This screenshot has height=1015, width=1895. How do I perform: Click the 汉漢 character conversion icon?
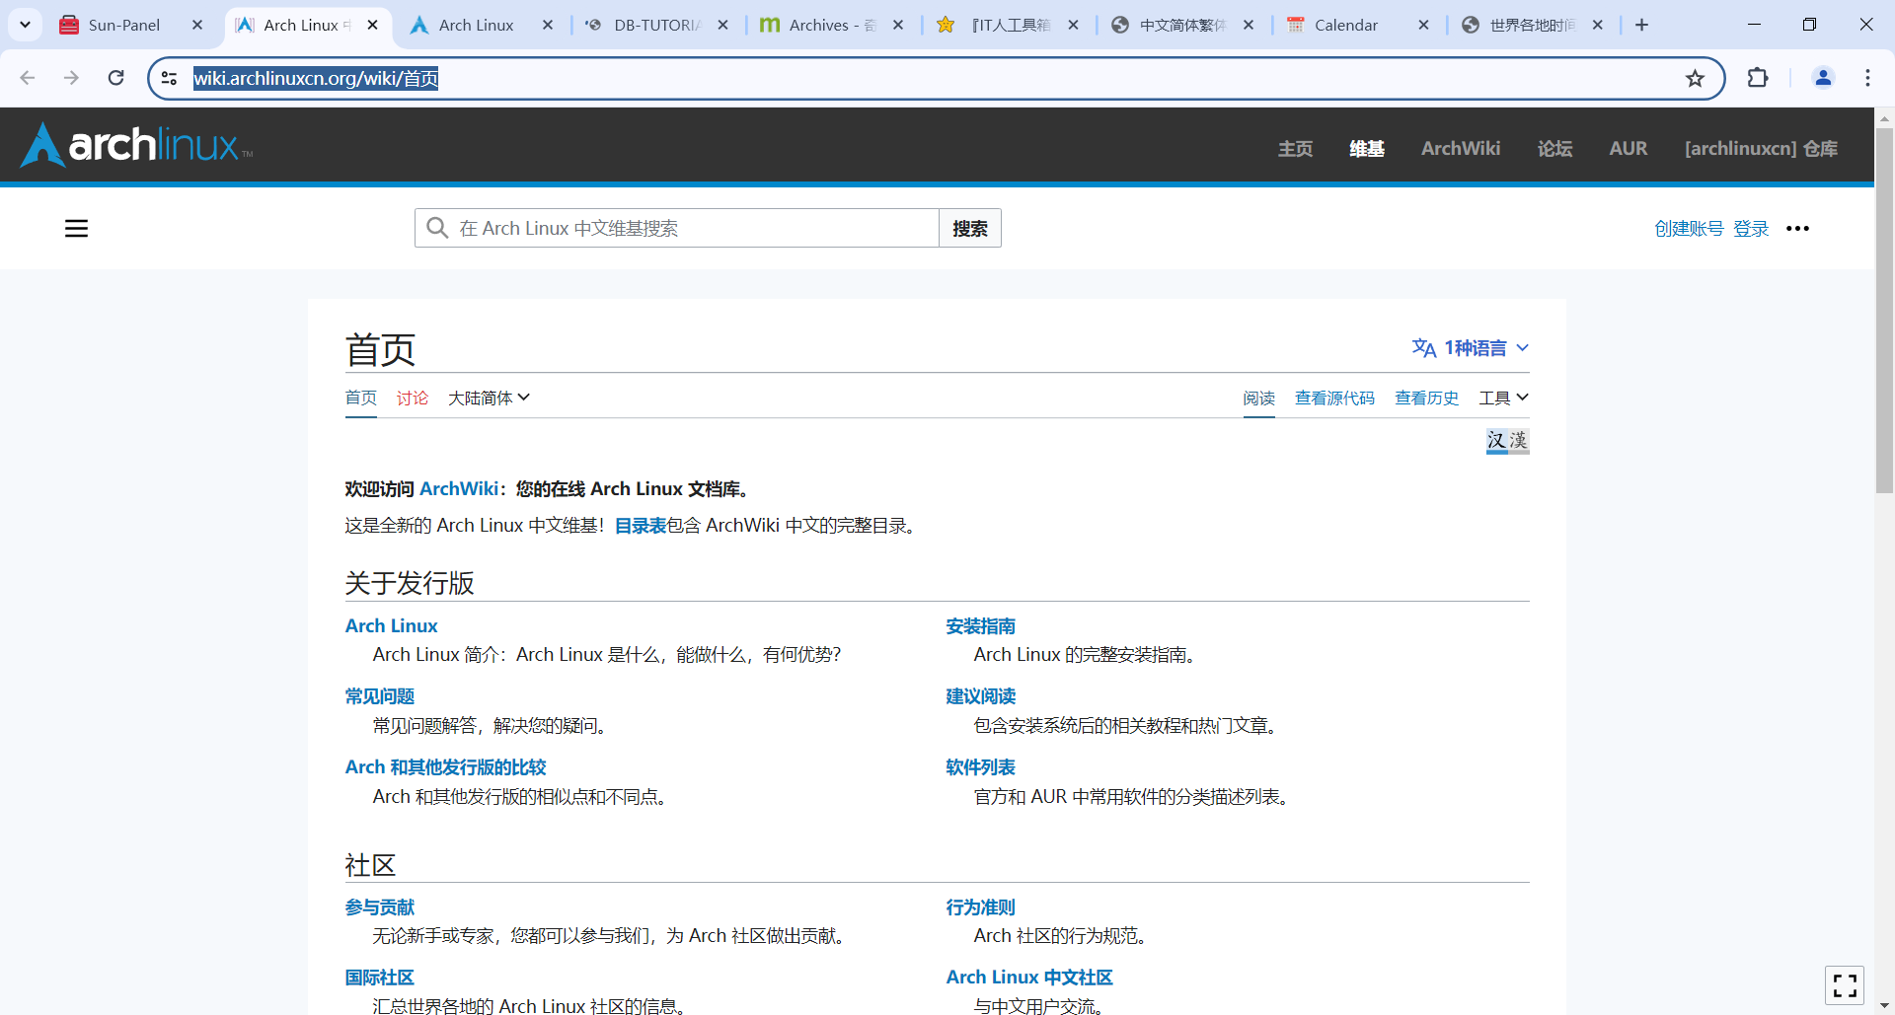pos(1507,440)
